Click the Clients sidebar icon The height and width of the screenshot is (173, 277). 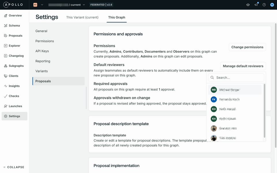pyautogui.click(x=6, y=76)
